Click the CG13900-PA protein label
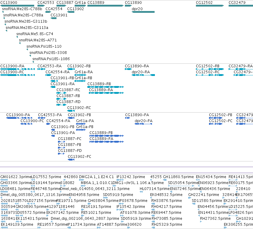Screen dimensions: 253x229 [x=18, y=115]
